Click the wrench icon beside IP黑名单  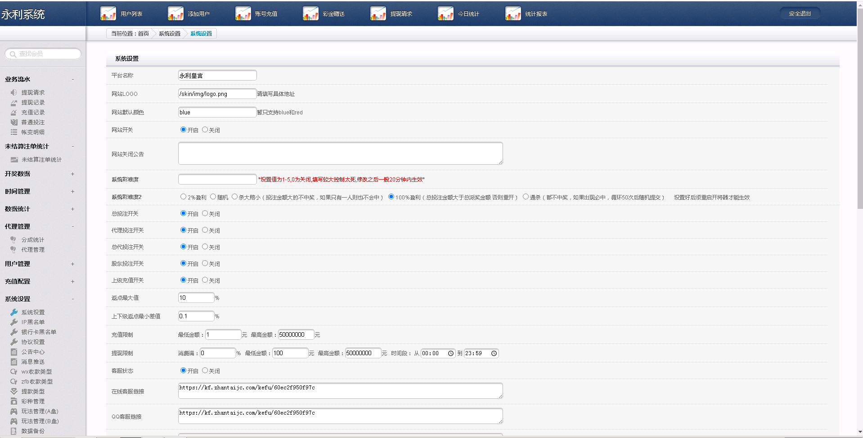click(x=14, y=322)
